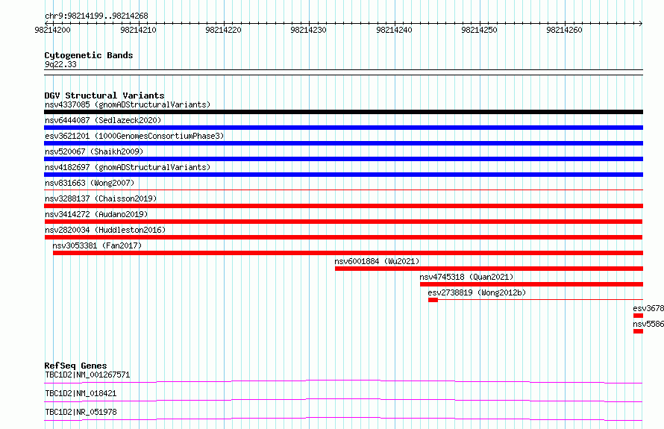Click the right arrow end of the ruler
Screen dimensions: 664x429
click(x=641, y=23)
